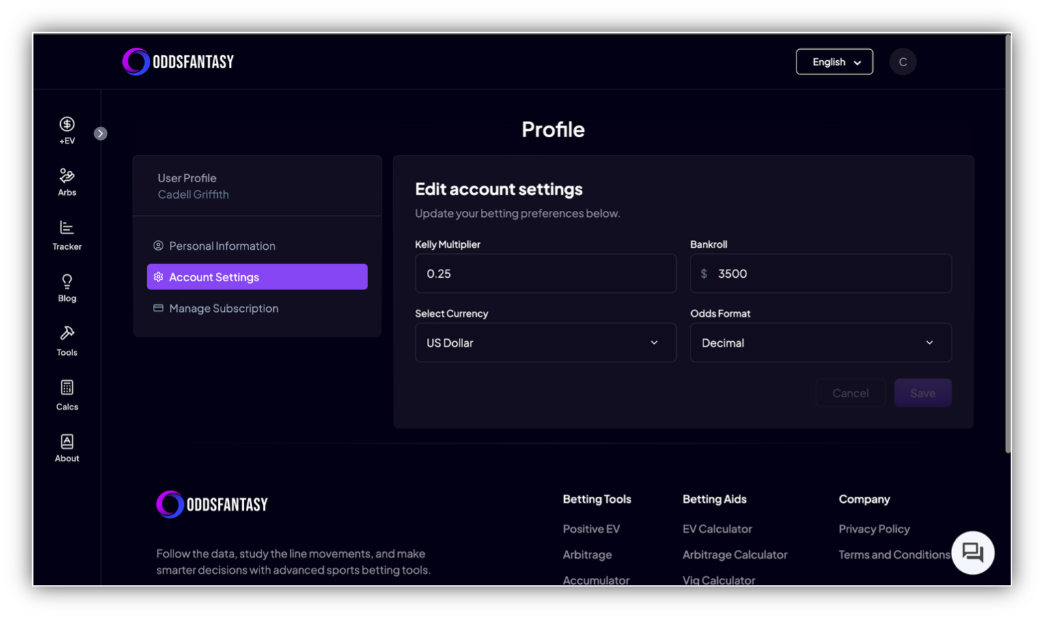Click the Kelly Multiplier input field
This screenshot has width=1045, height=621.
[x=545, y=273]
